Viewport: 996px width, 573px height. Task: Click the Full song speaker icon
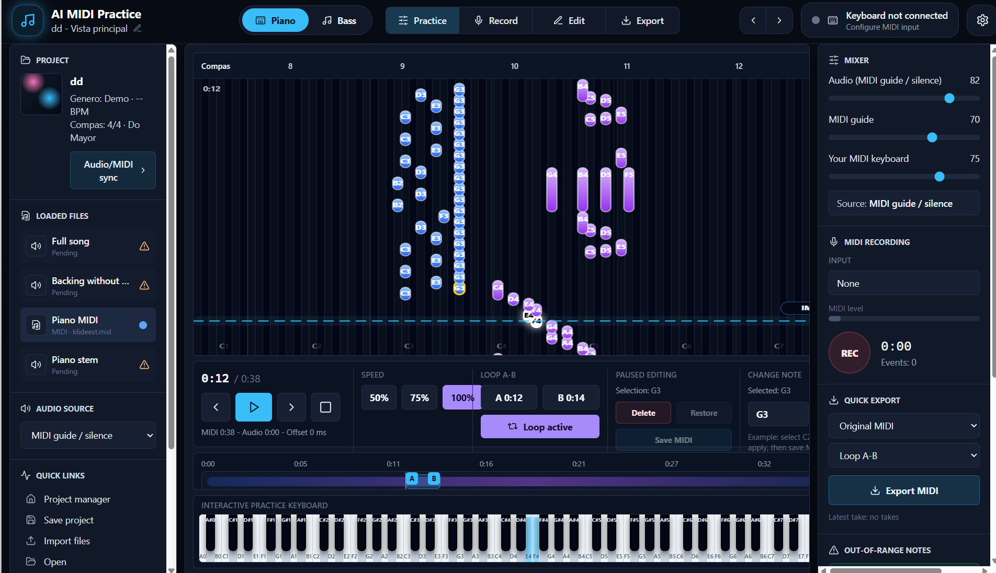[36, 246]
